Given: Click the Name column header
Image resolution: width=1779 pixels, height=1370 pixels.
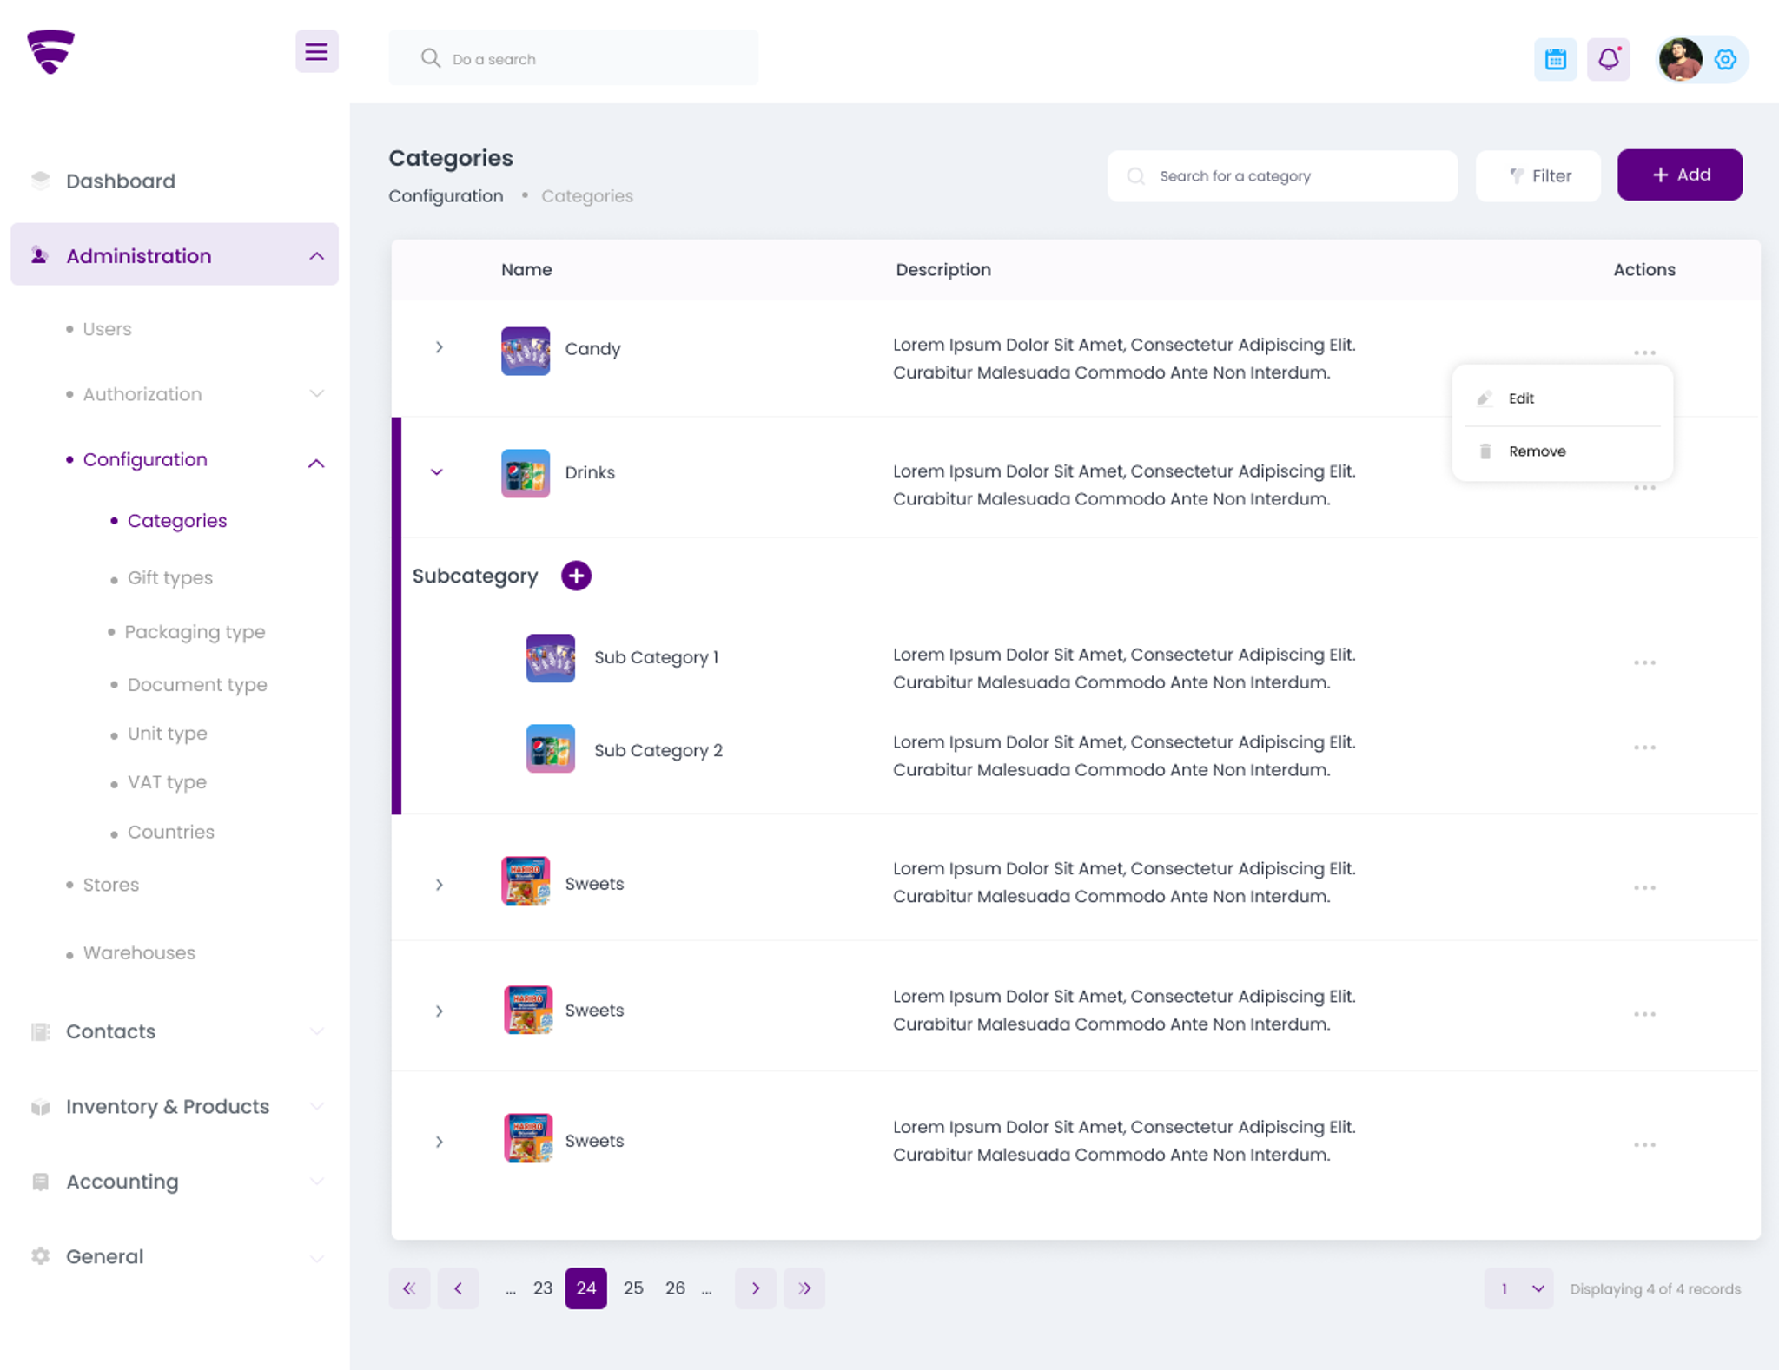Looking at the screenshot, I should 526,270.
